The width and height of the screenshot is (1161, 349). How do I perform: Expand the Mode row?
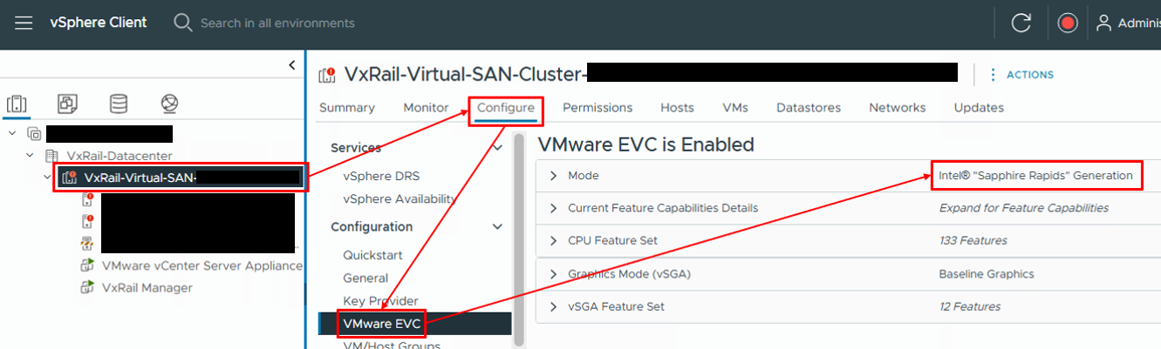[553, 176]
